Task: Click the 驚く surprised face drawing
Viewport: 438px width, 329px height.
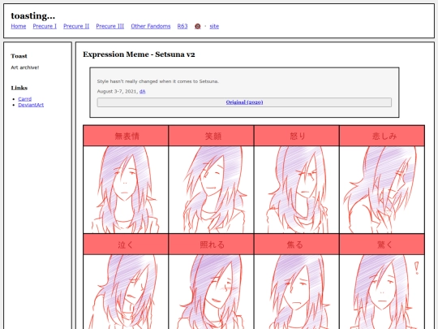Action: tap(382, 292)
